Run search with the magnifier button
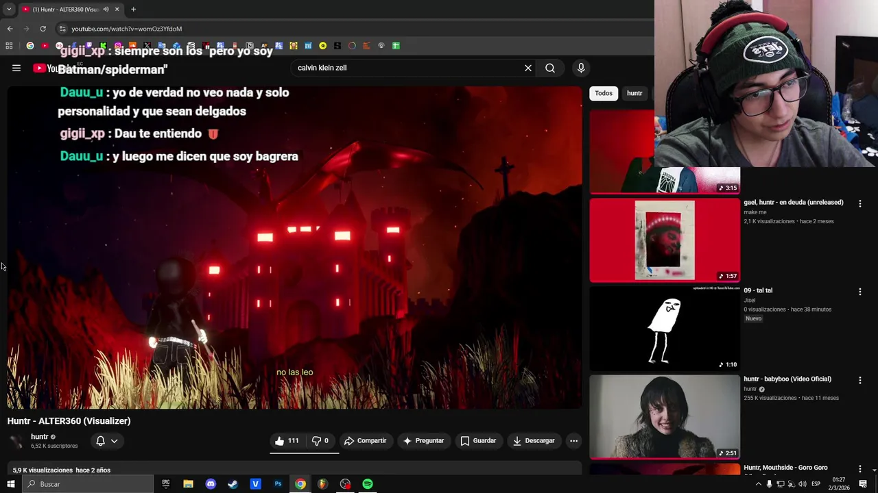This screenshot has width=878, height=493. 550,68
